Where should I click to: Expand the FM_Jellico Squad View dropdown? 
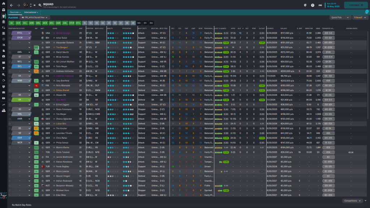click(35, 17)
